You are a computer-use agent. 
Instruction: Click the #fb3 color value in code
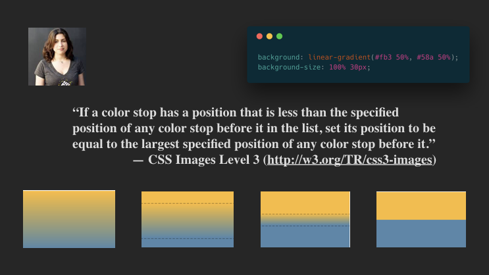pos(383,57)
